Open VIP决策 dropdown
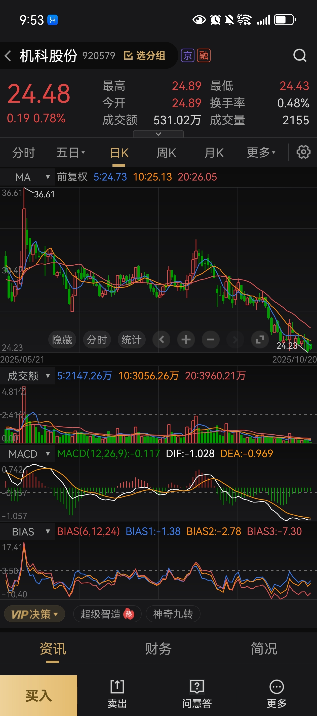Viewport: 317px width, 716px height. click(x=34, y=614)
